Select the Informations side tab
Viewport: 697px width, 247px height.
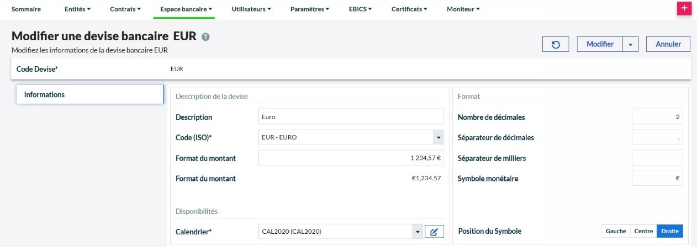[90, 94]
